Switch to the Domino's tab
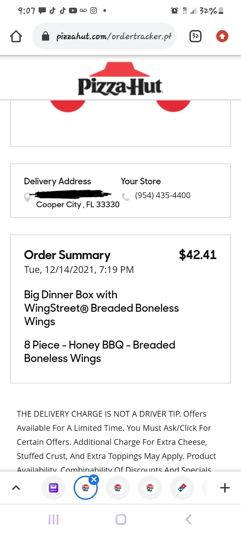This screenshot has height=536, width=241. coord(182,488)
